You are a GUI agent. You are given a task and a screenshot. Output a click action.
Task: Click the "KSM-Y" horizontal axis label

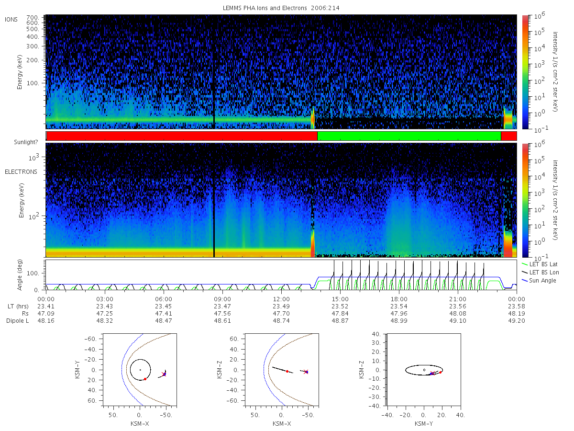click(424, 423)
